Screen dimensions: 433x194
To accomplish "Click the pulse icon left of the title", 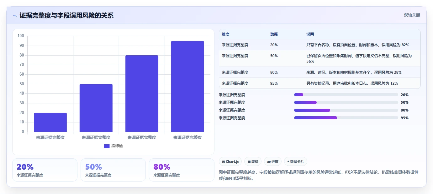I will (x=15, y=15).
